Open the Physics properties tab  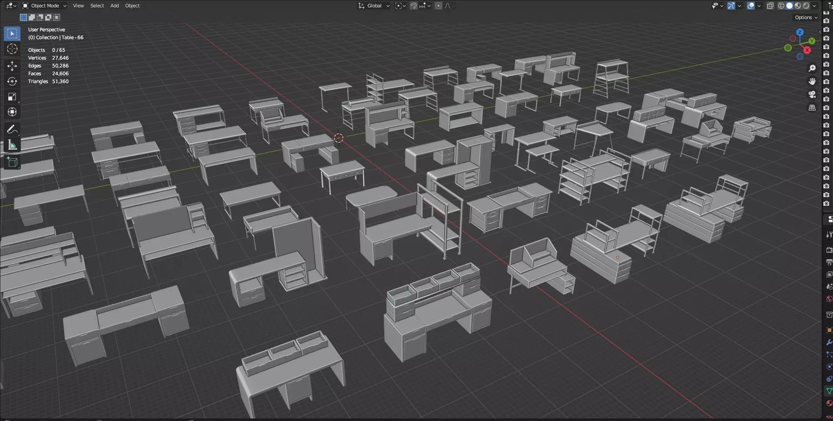(829, 367)
